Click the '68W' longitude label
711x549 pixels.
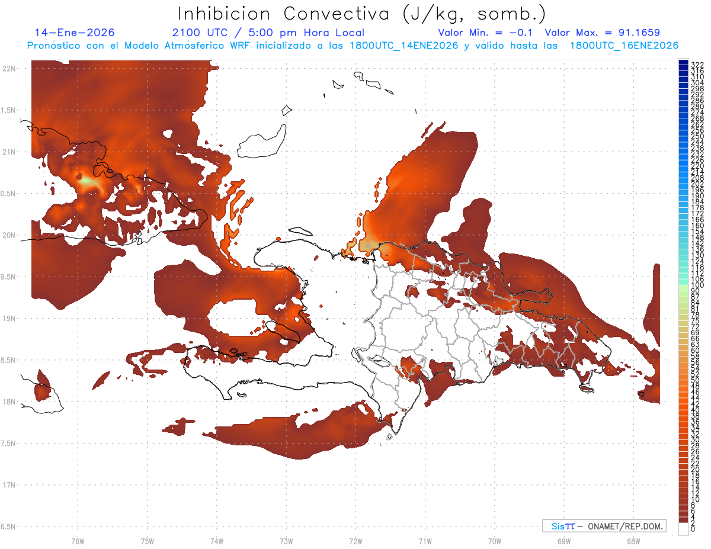pyautogui.click(x=633, y=541)
